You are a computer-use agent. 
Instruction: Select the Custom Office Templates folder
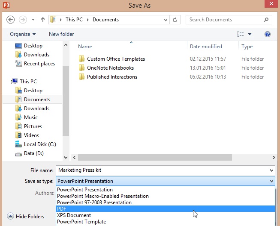[116, 59]
